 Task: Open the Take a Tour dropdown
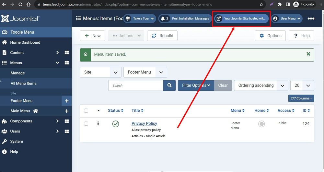(x=140, y=18)
